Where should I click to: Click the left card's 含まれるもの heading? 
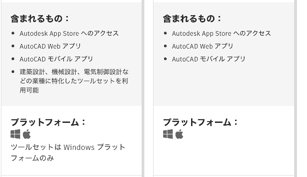pos(40,19)
